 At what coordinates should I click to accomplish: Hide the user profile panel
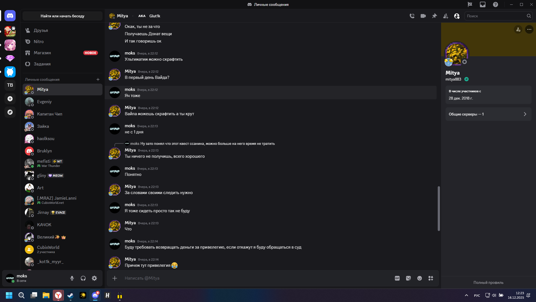(457, 16)
